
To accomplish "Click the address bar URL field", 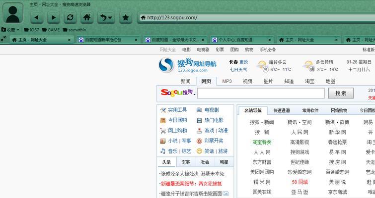I will (257, 18).
